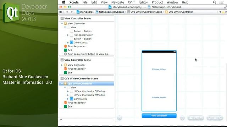Select Qt's UIViewController Scene jump bar item
This screenshot has height=127, width=227.
144,12
